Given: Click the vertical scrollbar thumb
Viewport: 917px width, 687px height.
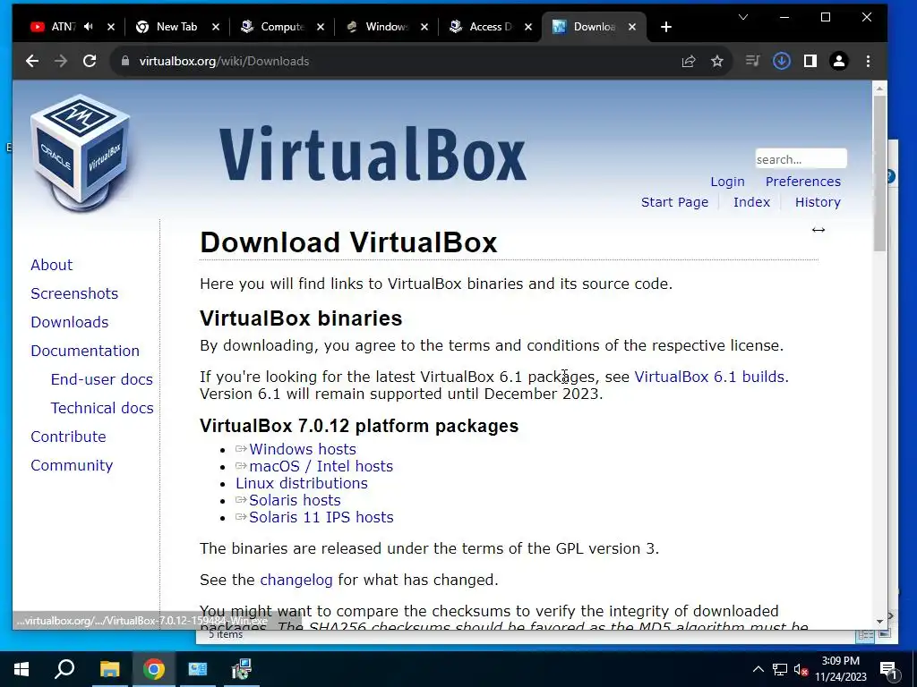Looking at the screenshot, I should [x=879, y=173].
